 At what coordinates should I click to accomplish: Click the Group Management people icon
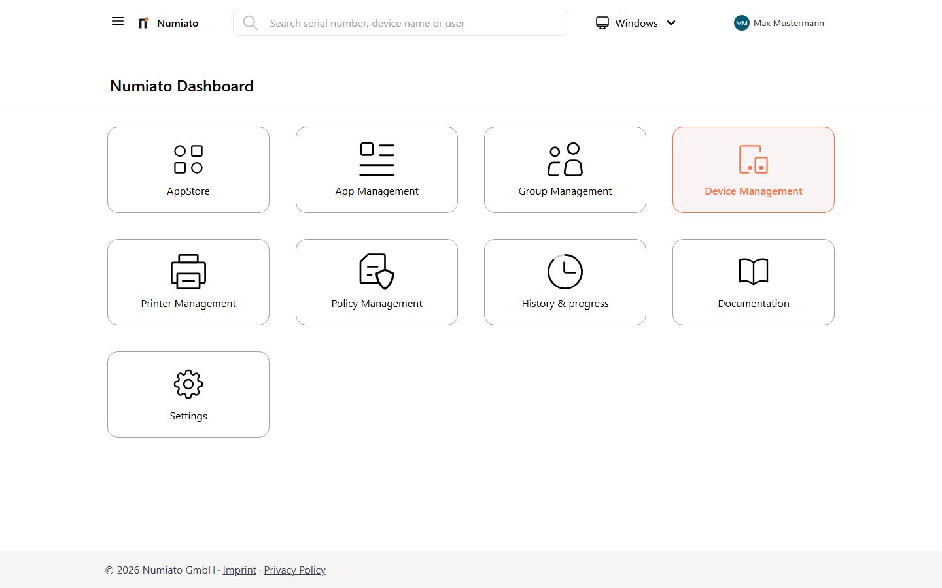pyautogui.click(x=565, y=158)
